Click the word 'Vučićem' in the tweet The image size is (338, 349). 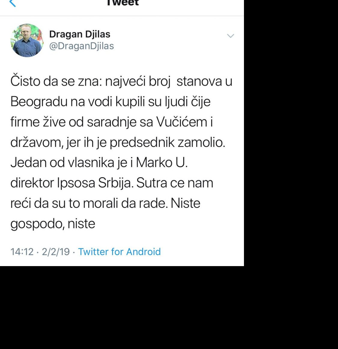pos(181,122)
